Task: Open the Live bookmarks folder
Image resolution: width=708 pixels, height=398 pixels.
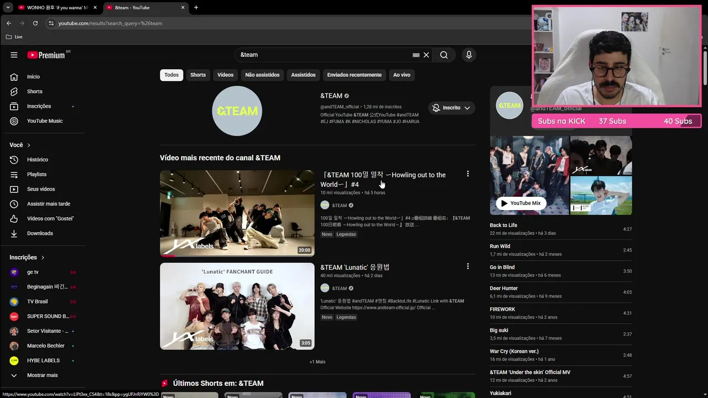Action: tap(14, 36)
